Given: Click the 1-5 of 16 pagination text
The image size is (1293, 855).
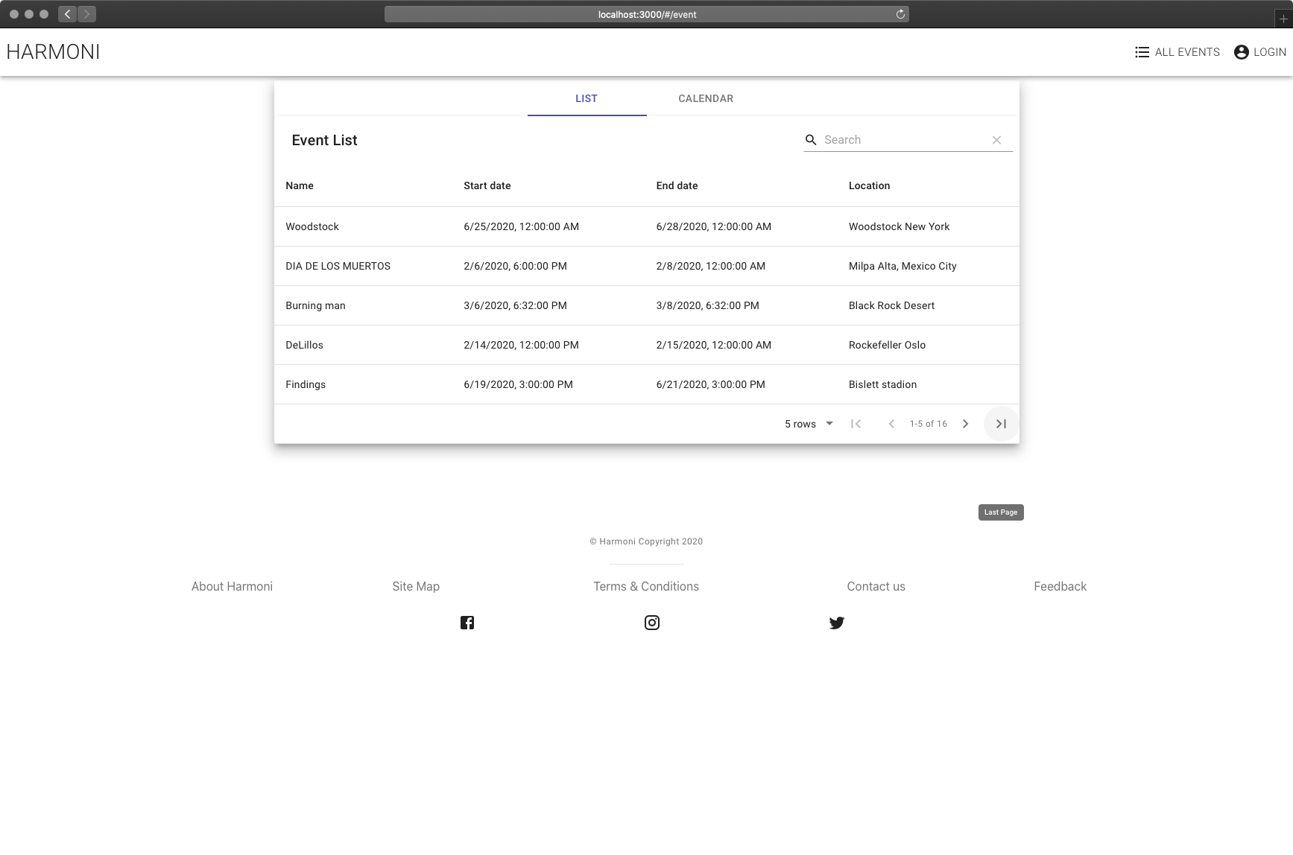Looking at the screenshot, I should point(928,424).
